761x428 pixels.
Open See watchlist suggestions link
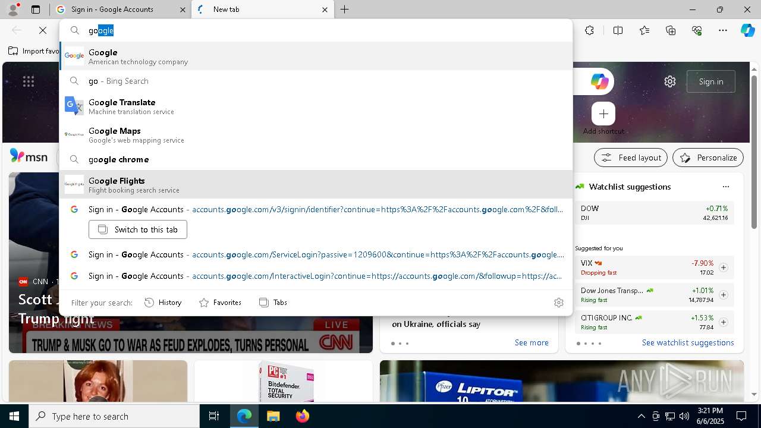click(688, 342)
